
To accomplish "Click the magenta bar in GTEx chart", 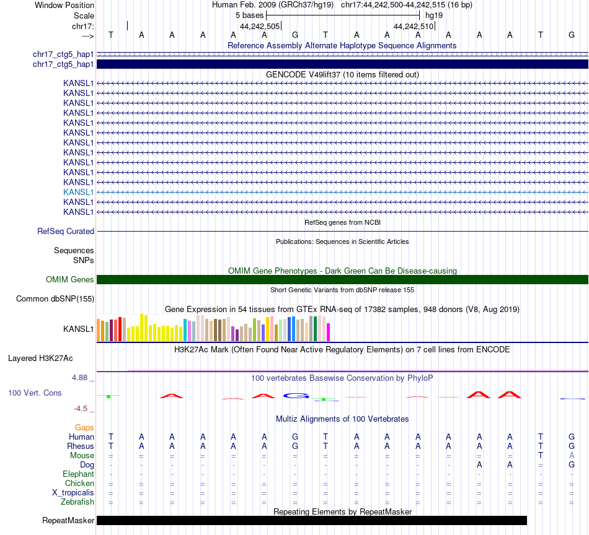I will tap(328, 333).
